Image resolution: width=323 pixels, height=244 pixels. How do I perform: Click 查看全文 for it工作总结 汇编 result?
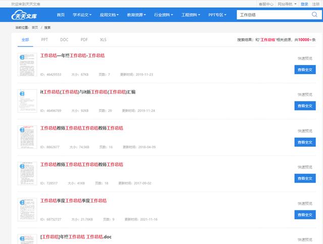tap(305, 106)
